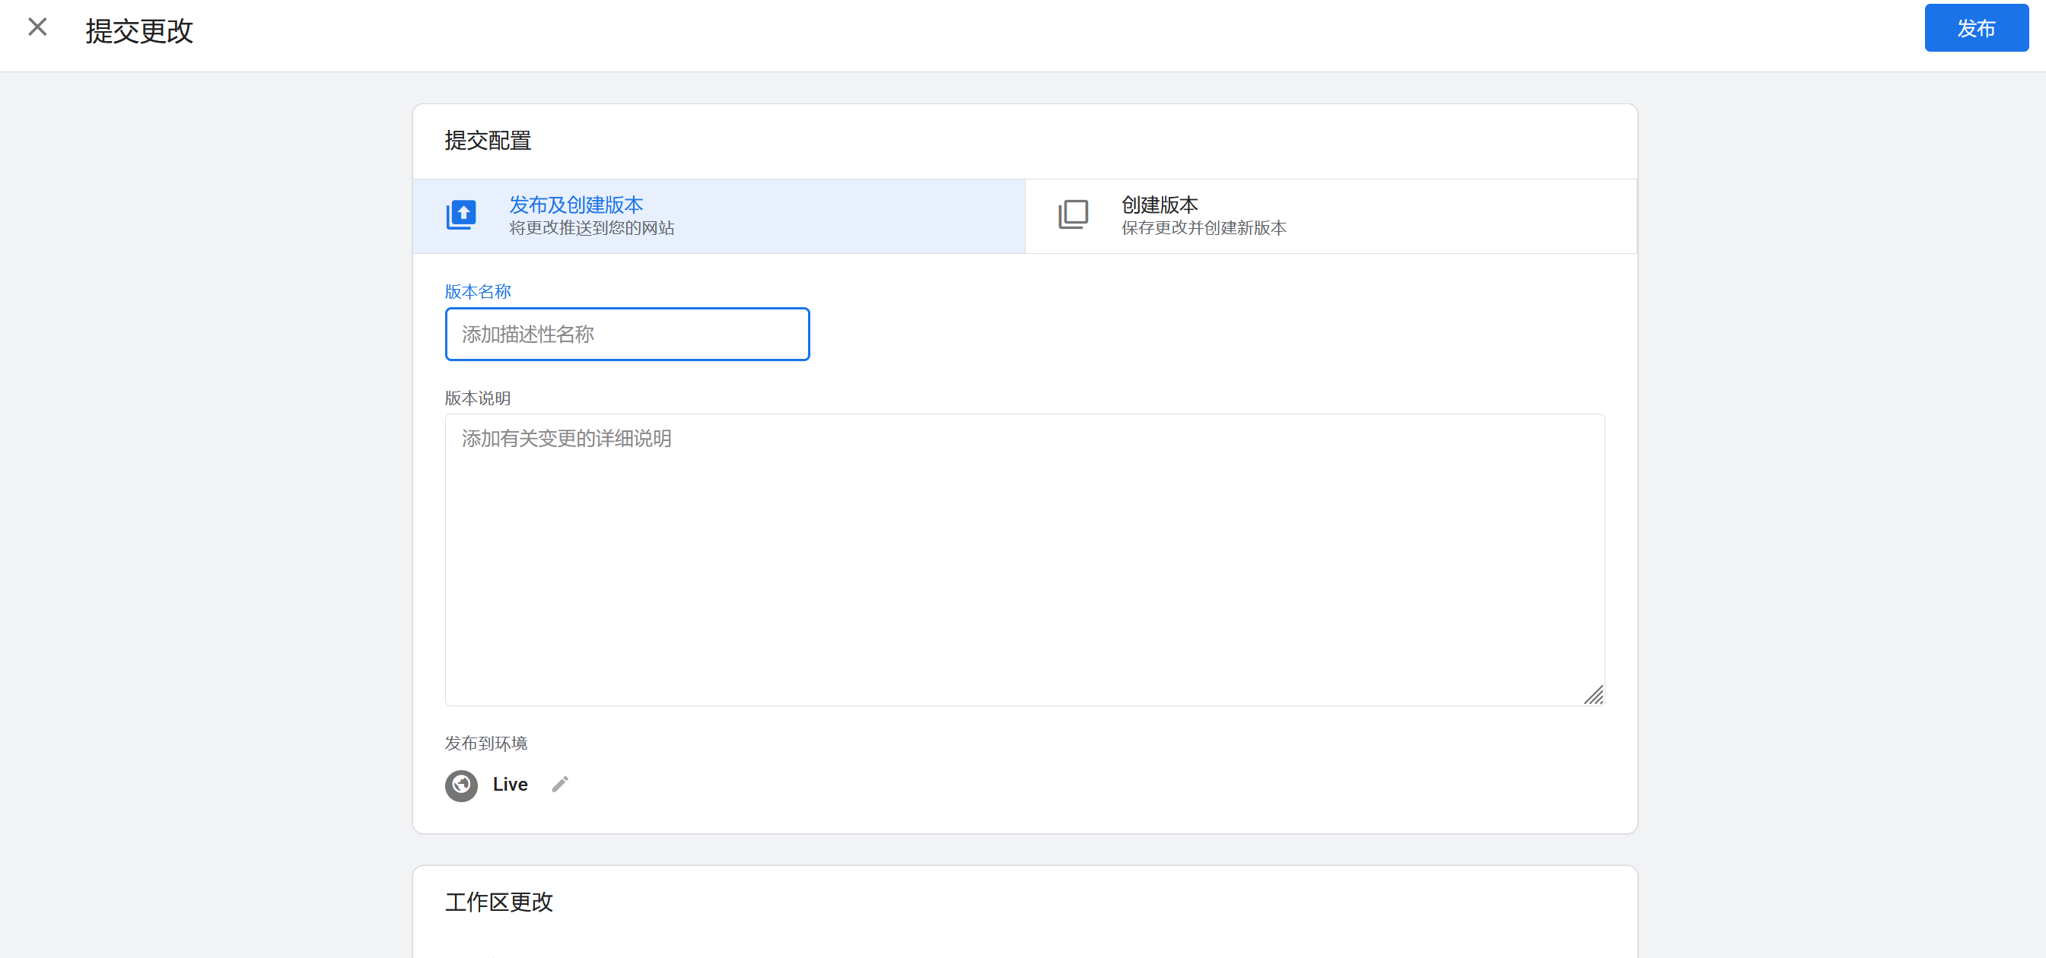The width and height of the screenshot is (2046, 958).
Task: Click the 发布到环境 label
Action: (x=486, y=743)
